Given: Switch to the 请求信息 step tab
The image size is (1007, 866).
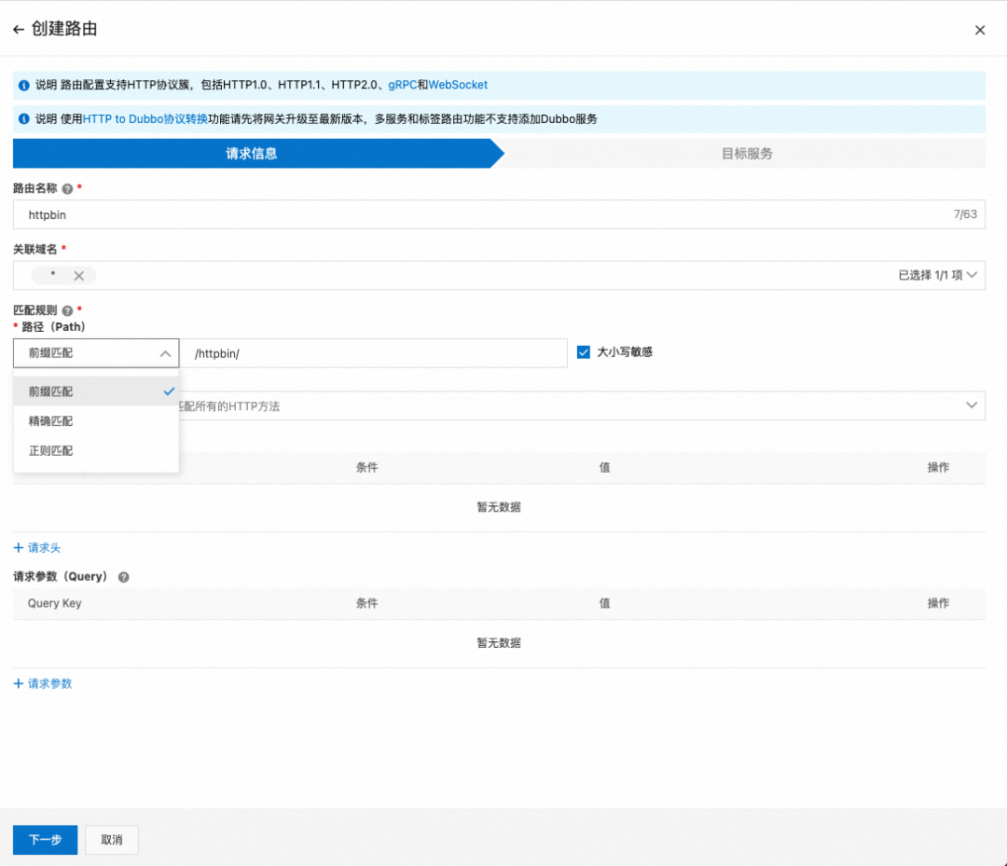Looking at the screenshot, I should (252, 154).
